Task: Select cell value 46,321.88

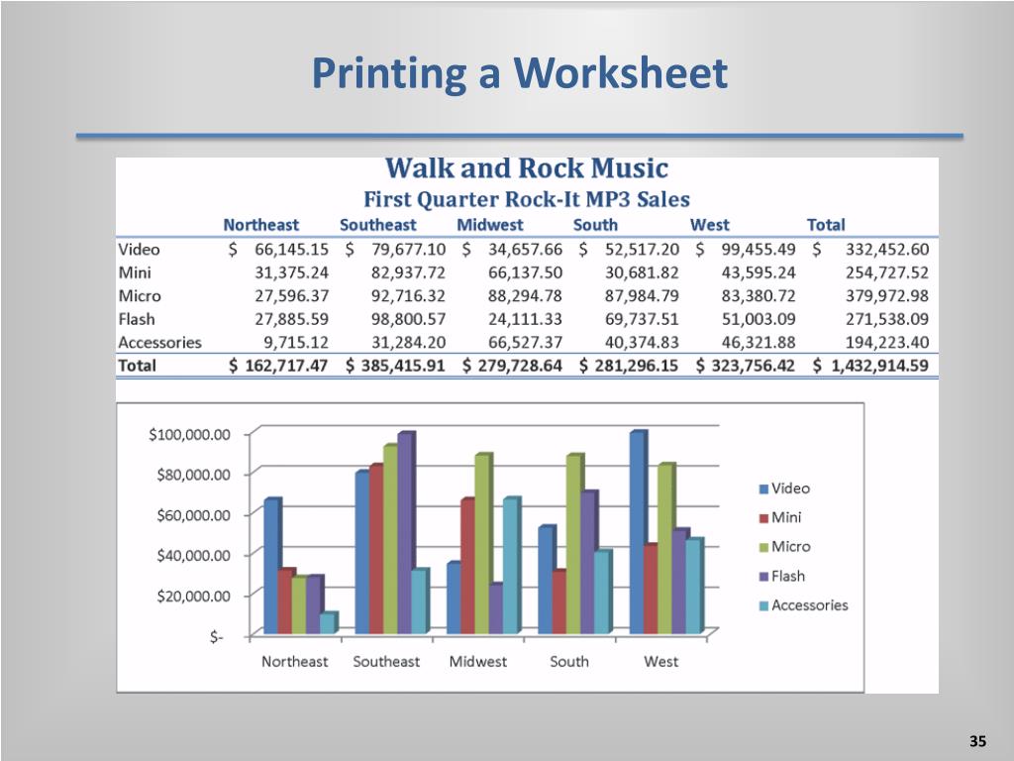Action: 759,342
